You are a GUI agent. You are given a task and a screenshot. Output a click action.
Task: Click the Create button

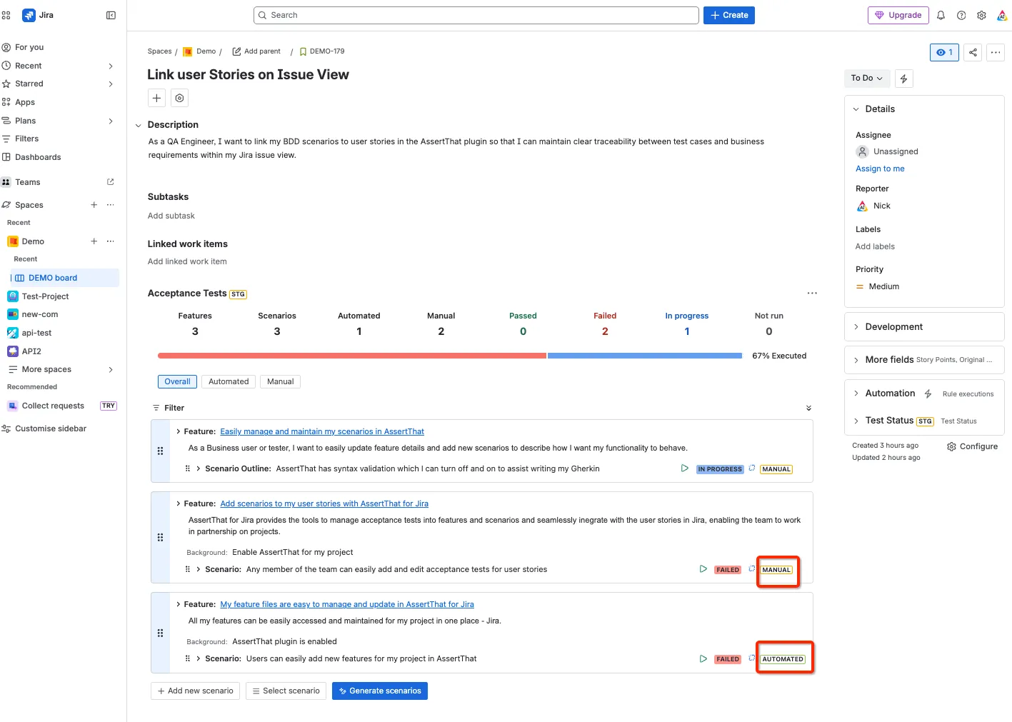[x=729, y=15]
